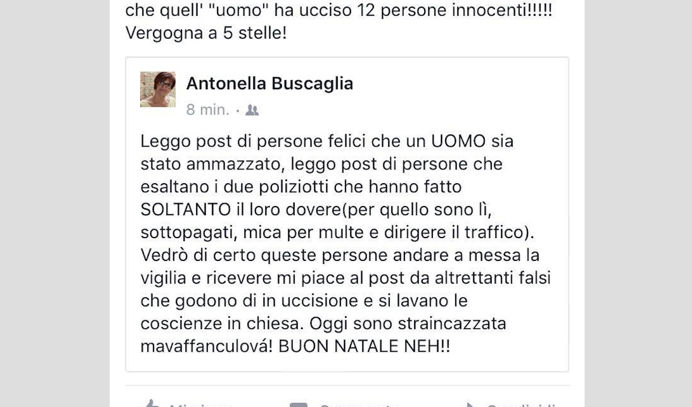
Task: Click the Condividi label
Action: pyautogui.click(x=521, y=404)
